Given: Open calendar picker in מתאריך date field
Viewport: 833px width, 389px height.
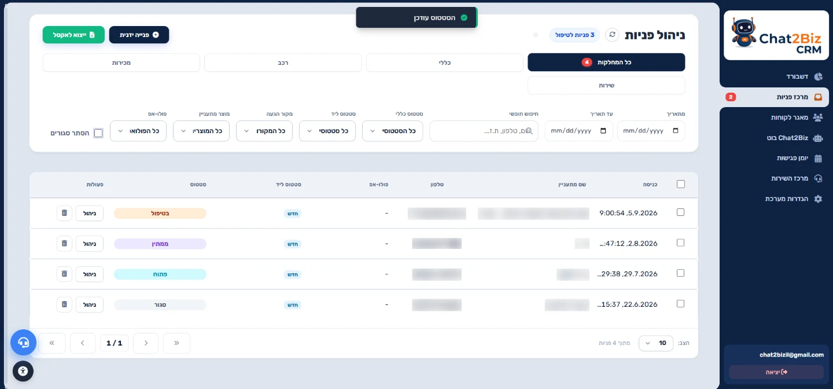Looking at the screenshot, I should point(676,131).
